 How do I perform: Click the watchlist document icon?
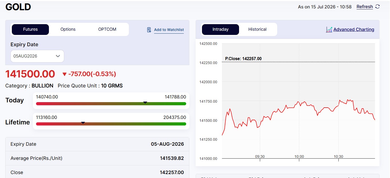point(149,30)
